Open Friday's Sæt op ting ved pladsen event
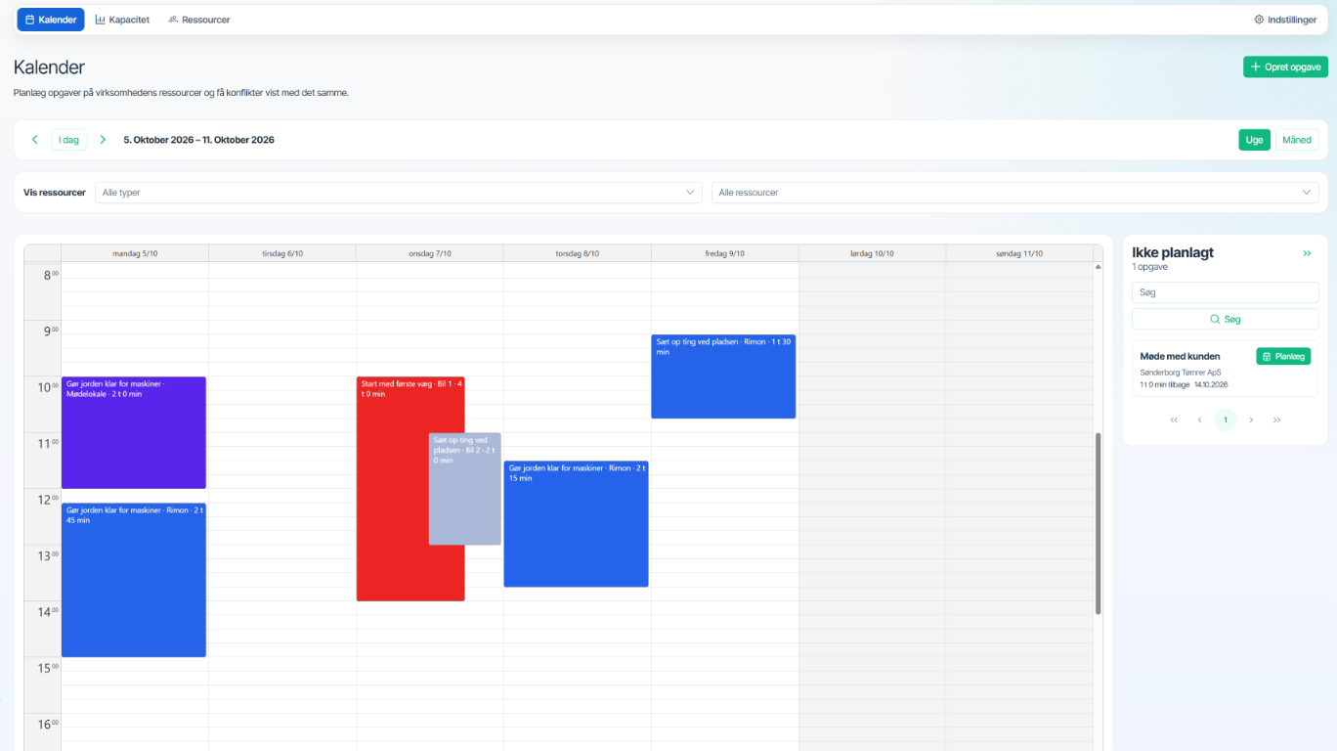The height and width of the screenshot is (751, 1337). 723,376
